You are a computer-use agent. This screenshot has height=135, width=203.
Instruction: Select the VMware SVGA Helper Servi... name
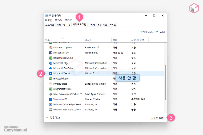click(x=68, y=105)
